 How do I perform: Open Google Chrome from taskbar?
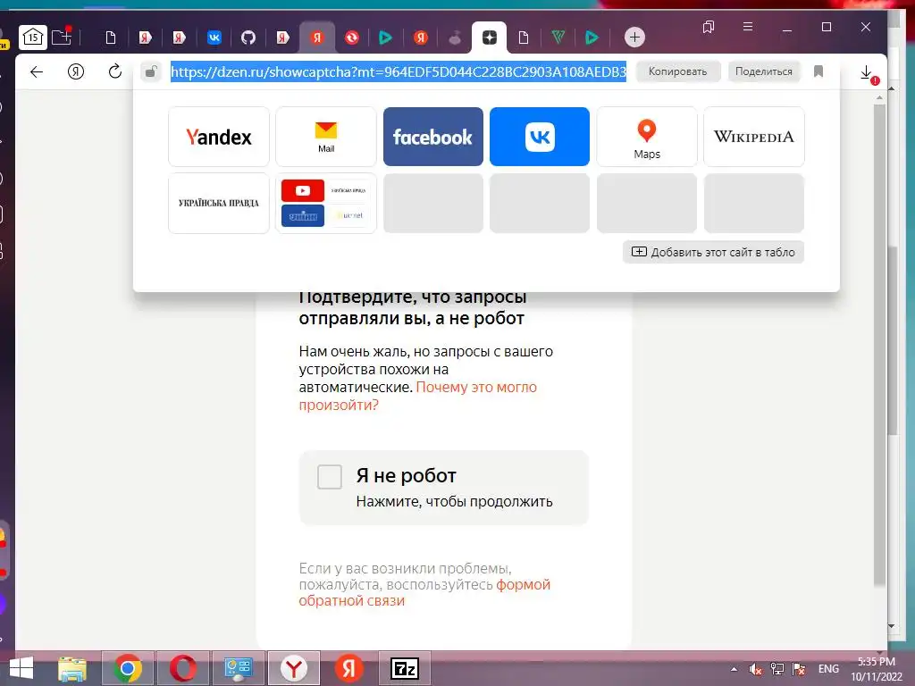tap(128, 668)
